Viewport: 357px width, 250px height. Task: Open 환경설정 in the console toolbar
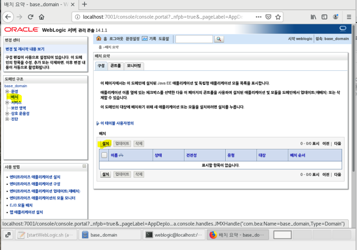point(133,39)
